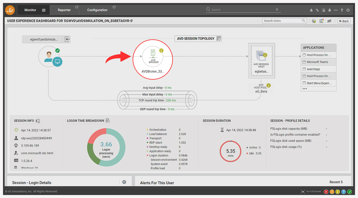Open Session Info details icon
The width and height of the screenshot is (358, 198).
[38, 121]
